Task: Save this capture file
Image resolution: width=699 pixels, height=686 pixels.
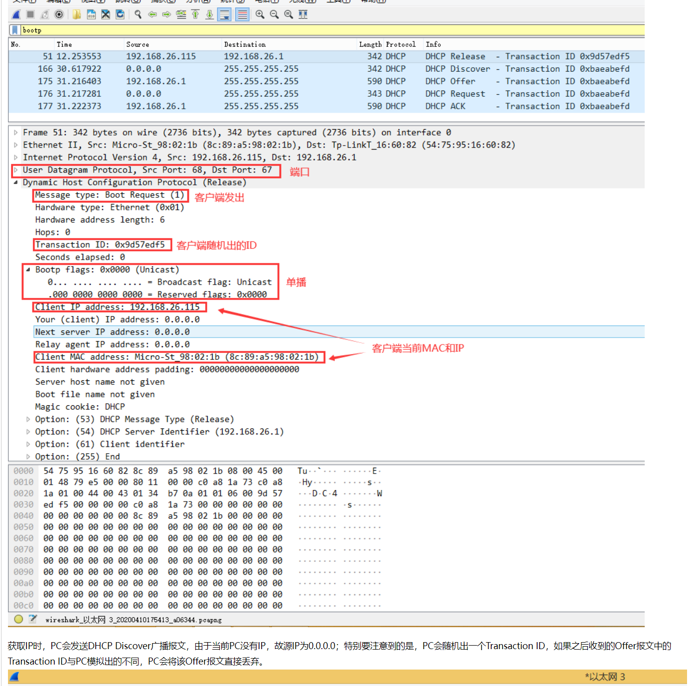Action: 91,14
